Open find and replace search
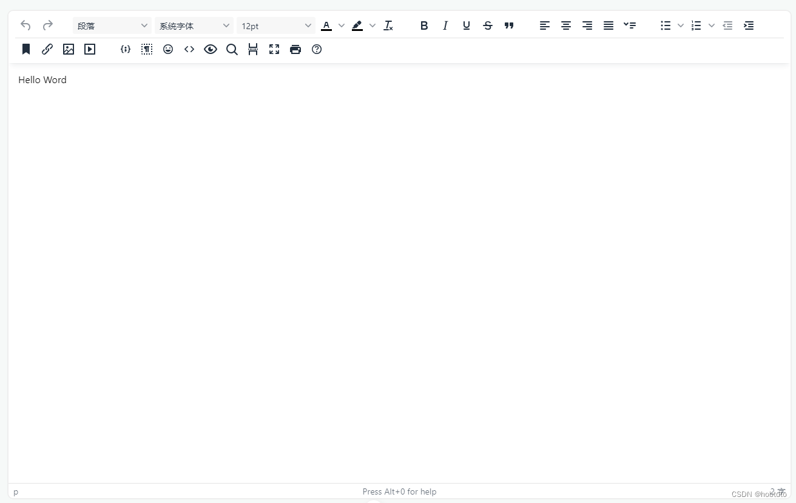 (232, 49)
